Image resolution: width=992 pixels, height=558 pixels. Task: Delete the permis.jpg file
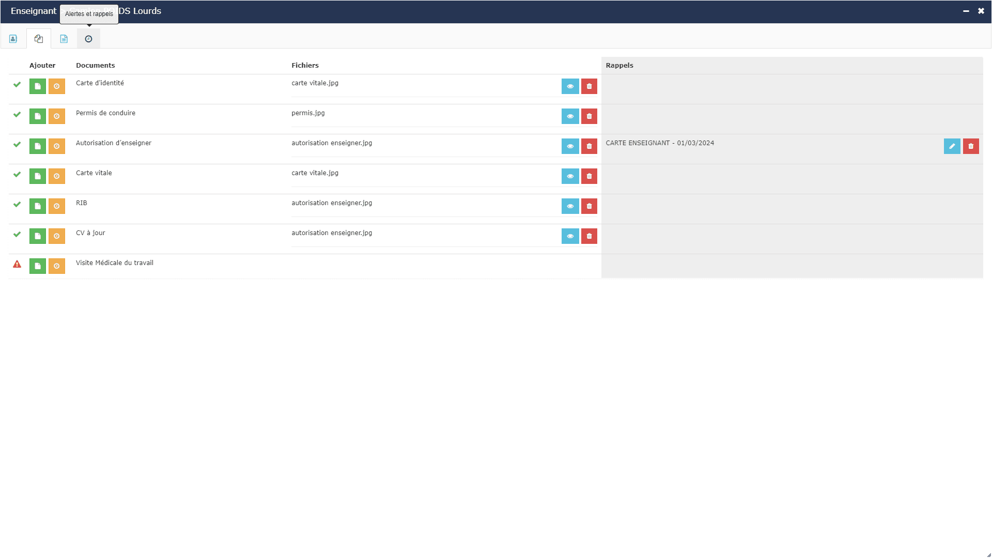tap(589, 116)
